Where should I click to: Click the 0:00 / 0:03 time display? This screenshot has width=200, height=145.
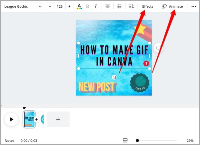click(29, 140)
